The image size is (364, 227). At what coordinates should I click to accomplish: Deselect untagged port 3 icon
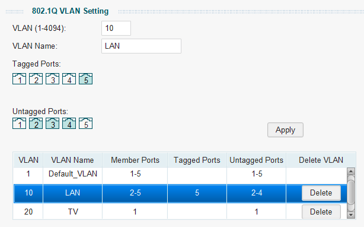(52, 123)
